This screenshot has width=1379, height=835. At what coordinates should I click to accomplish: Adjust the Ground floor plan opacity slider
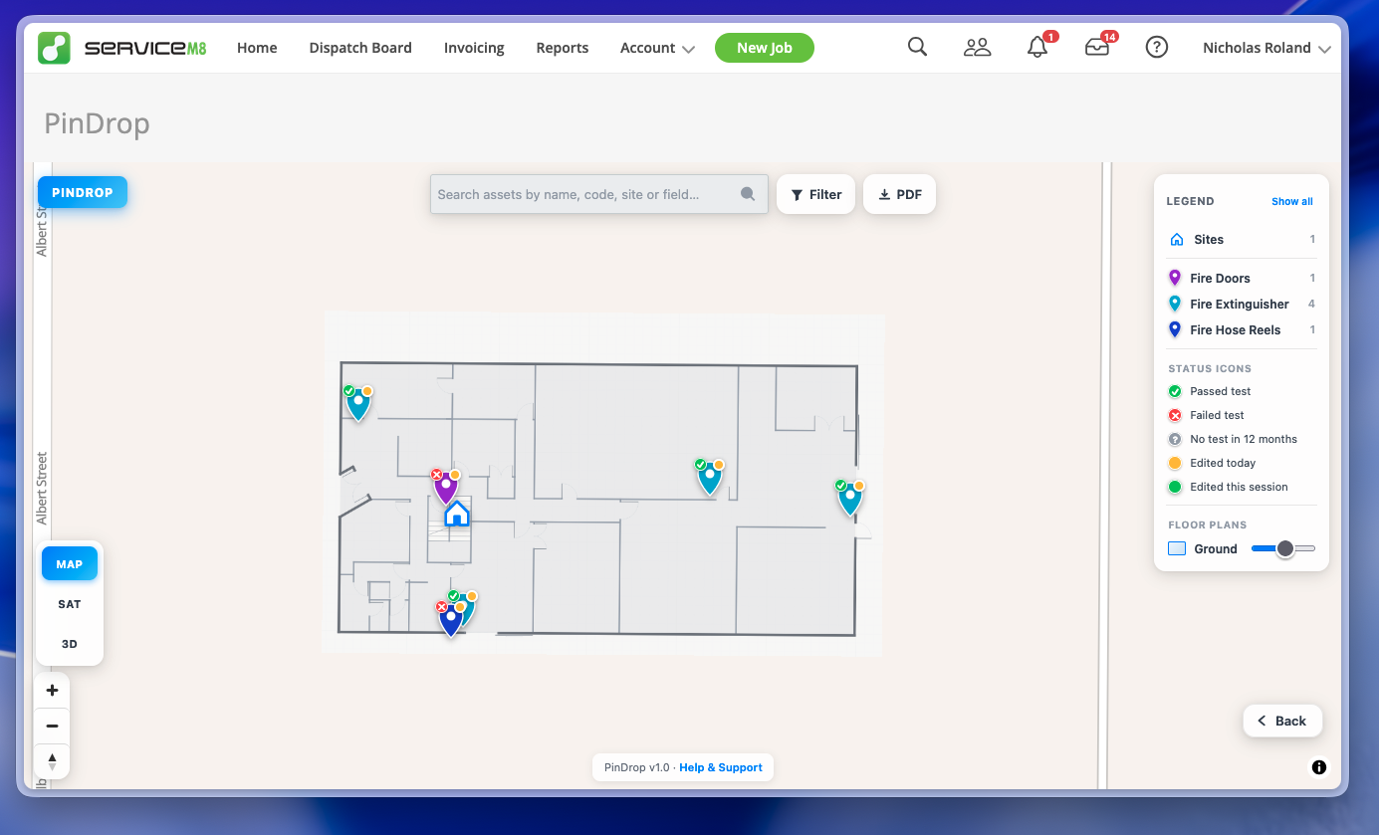pyautogui.click(x=1283, y=548)
